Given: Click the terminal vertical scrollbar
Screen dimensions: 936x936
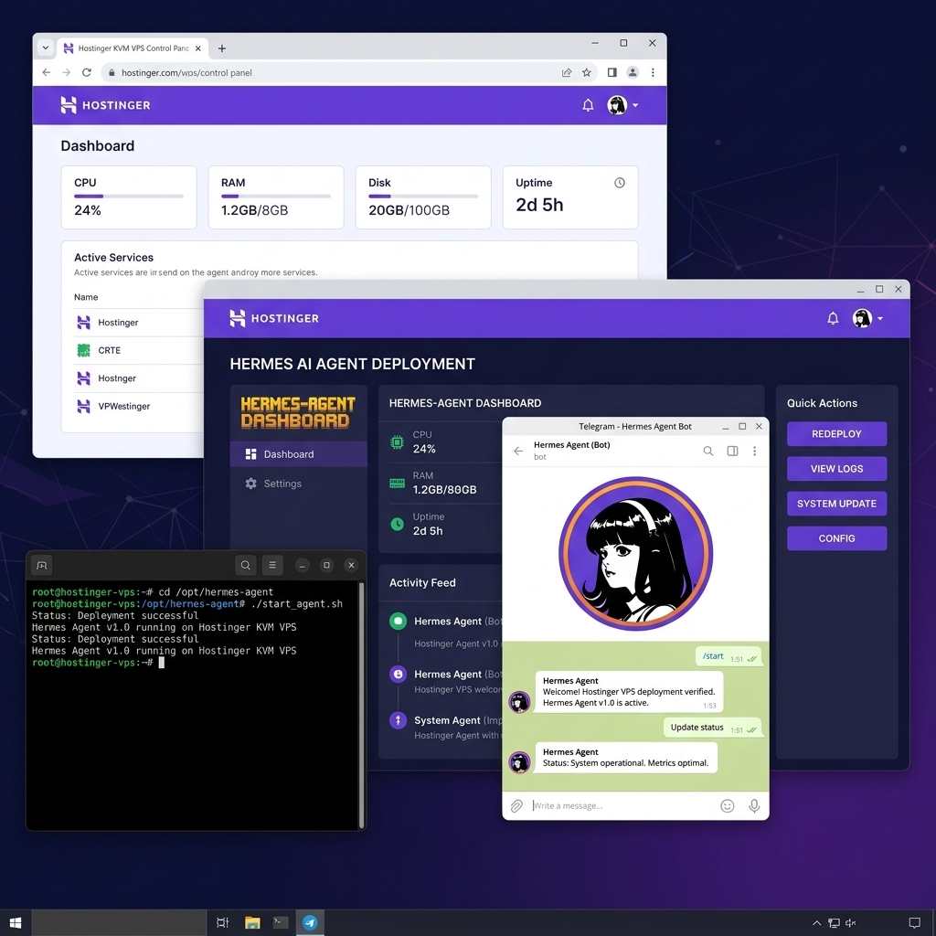Looking at the screenshot, I should [361, 706].
